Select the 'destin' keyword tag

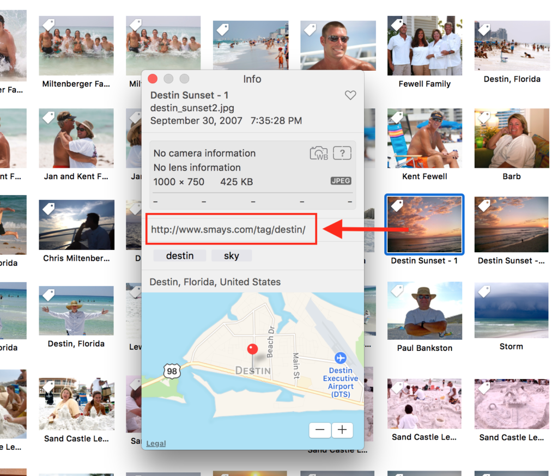[180, 256]
